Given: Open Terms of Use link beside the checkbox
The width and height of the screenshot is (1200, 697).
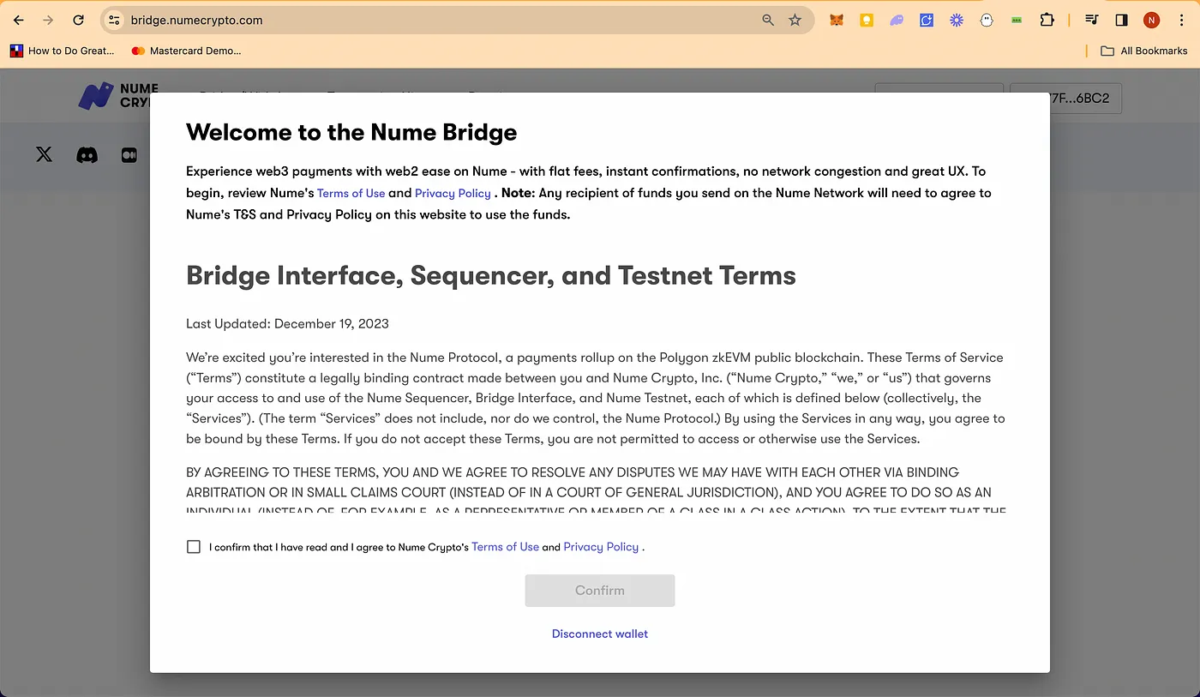Looking at the screenshot, I should tap(505, 547).
